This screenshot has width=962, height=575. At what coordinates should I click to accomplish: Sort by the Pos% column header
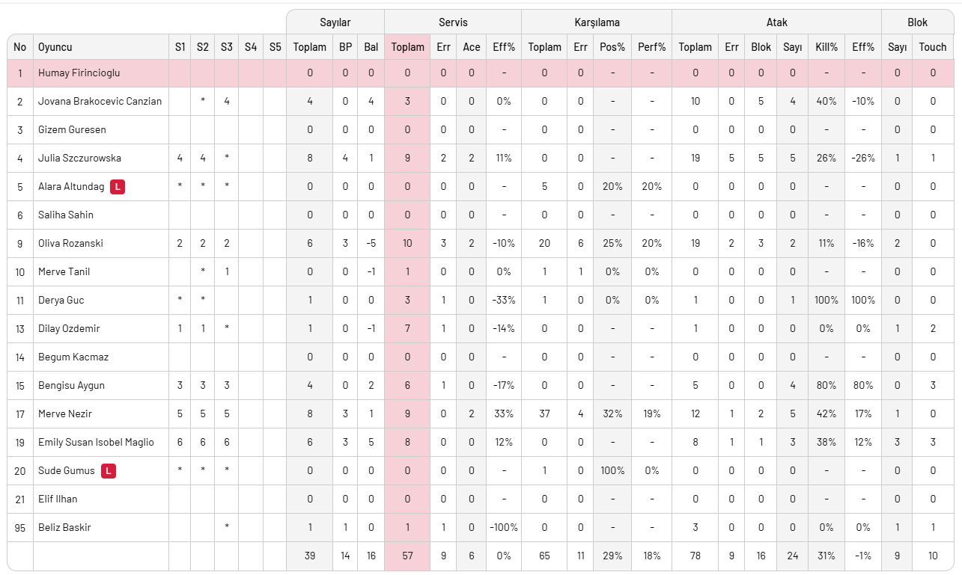612,47
